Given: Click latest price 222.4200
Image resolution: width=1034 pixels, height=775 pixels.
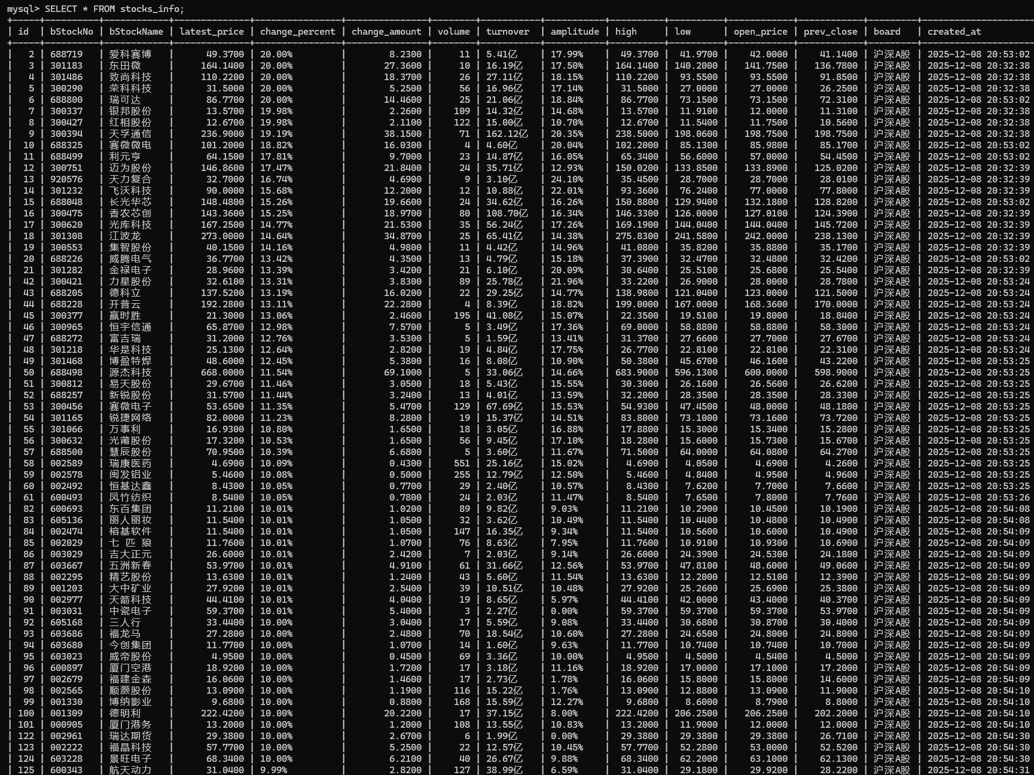Looking at the screenshot, I should pyautogui.click(x=222, y=713).
